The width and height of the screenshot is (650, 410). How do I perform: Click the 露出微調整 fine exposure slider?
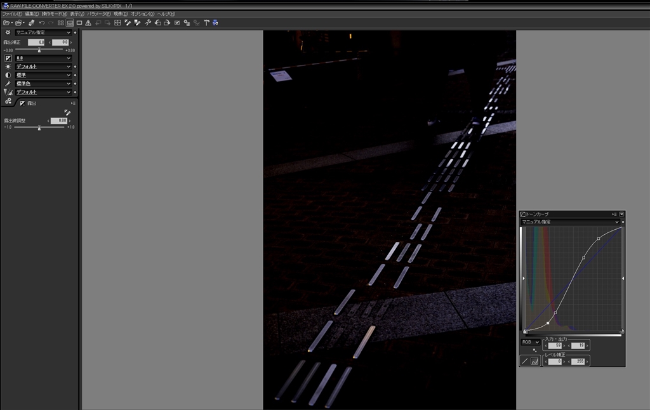(x=39, y=128)
